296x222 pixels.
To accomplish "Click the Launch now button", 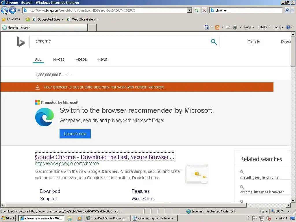I will tap(75, 134).
